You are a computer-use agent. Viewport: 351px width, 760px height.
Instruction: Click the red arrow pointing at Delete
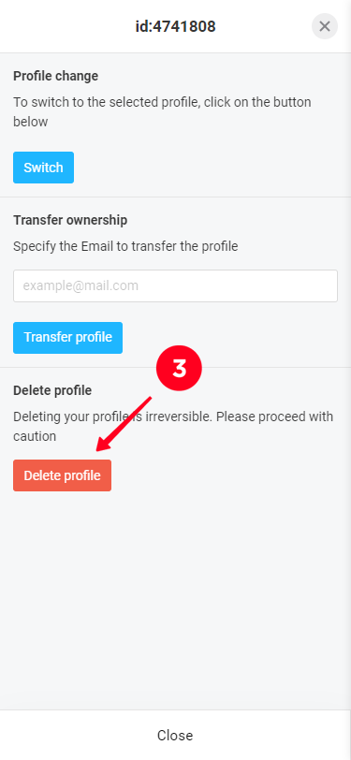pyautogui.click(x=124, y=424)
